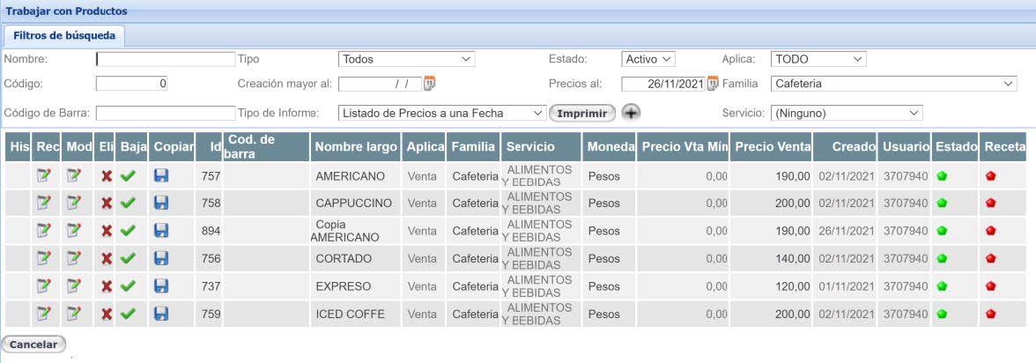Click the Precio Venta column header
Image resolution: width=1036 pixels, height=363 pixels.
[772, 147]
